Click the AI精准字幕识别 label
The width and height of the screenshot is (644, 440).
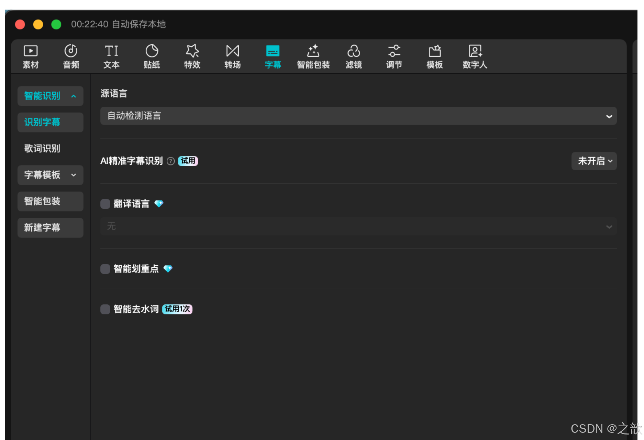[132, 161]
